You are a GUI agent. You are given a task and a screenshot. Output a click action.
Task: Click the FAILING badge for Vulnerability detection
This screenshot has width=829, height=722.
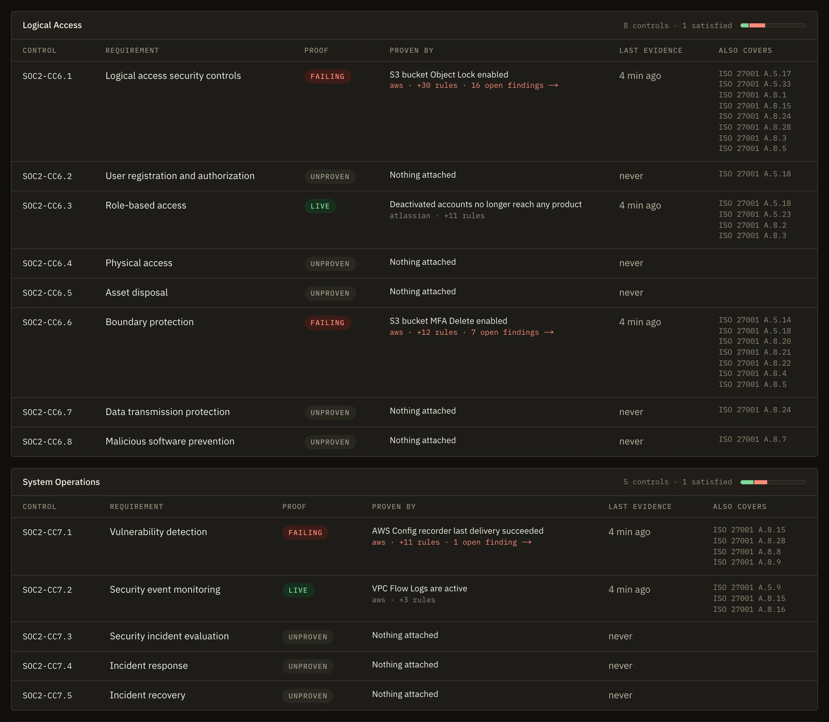click(305, 533)
